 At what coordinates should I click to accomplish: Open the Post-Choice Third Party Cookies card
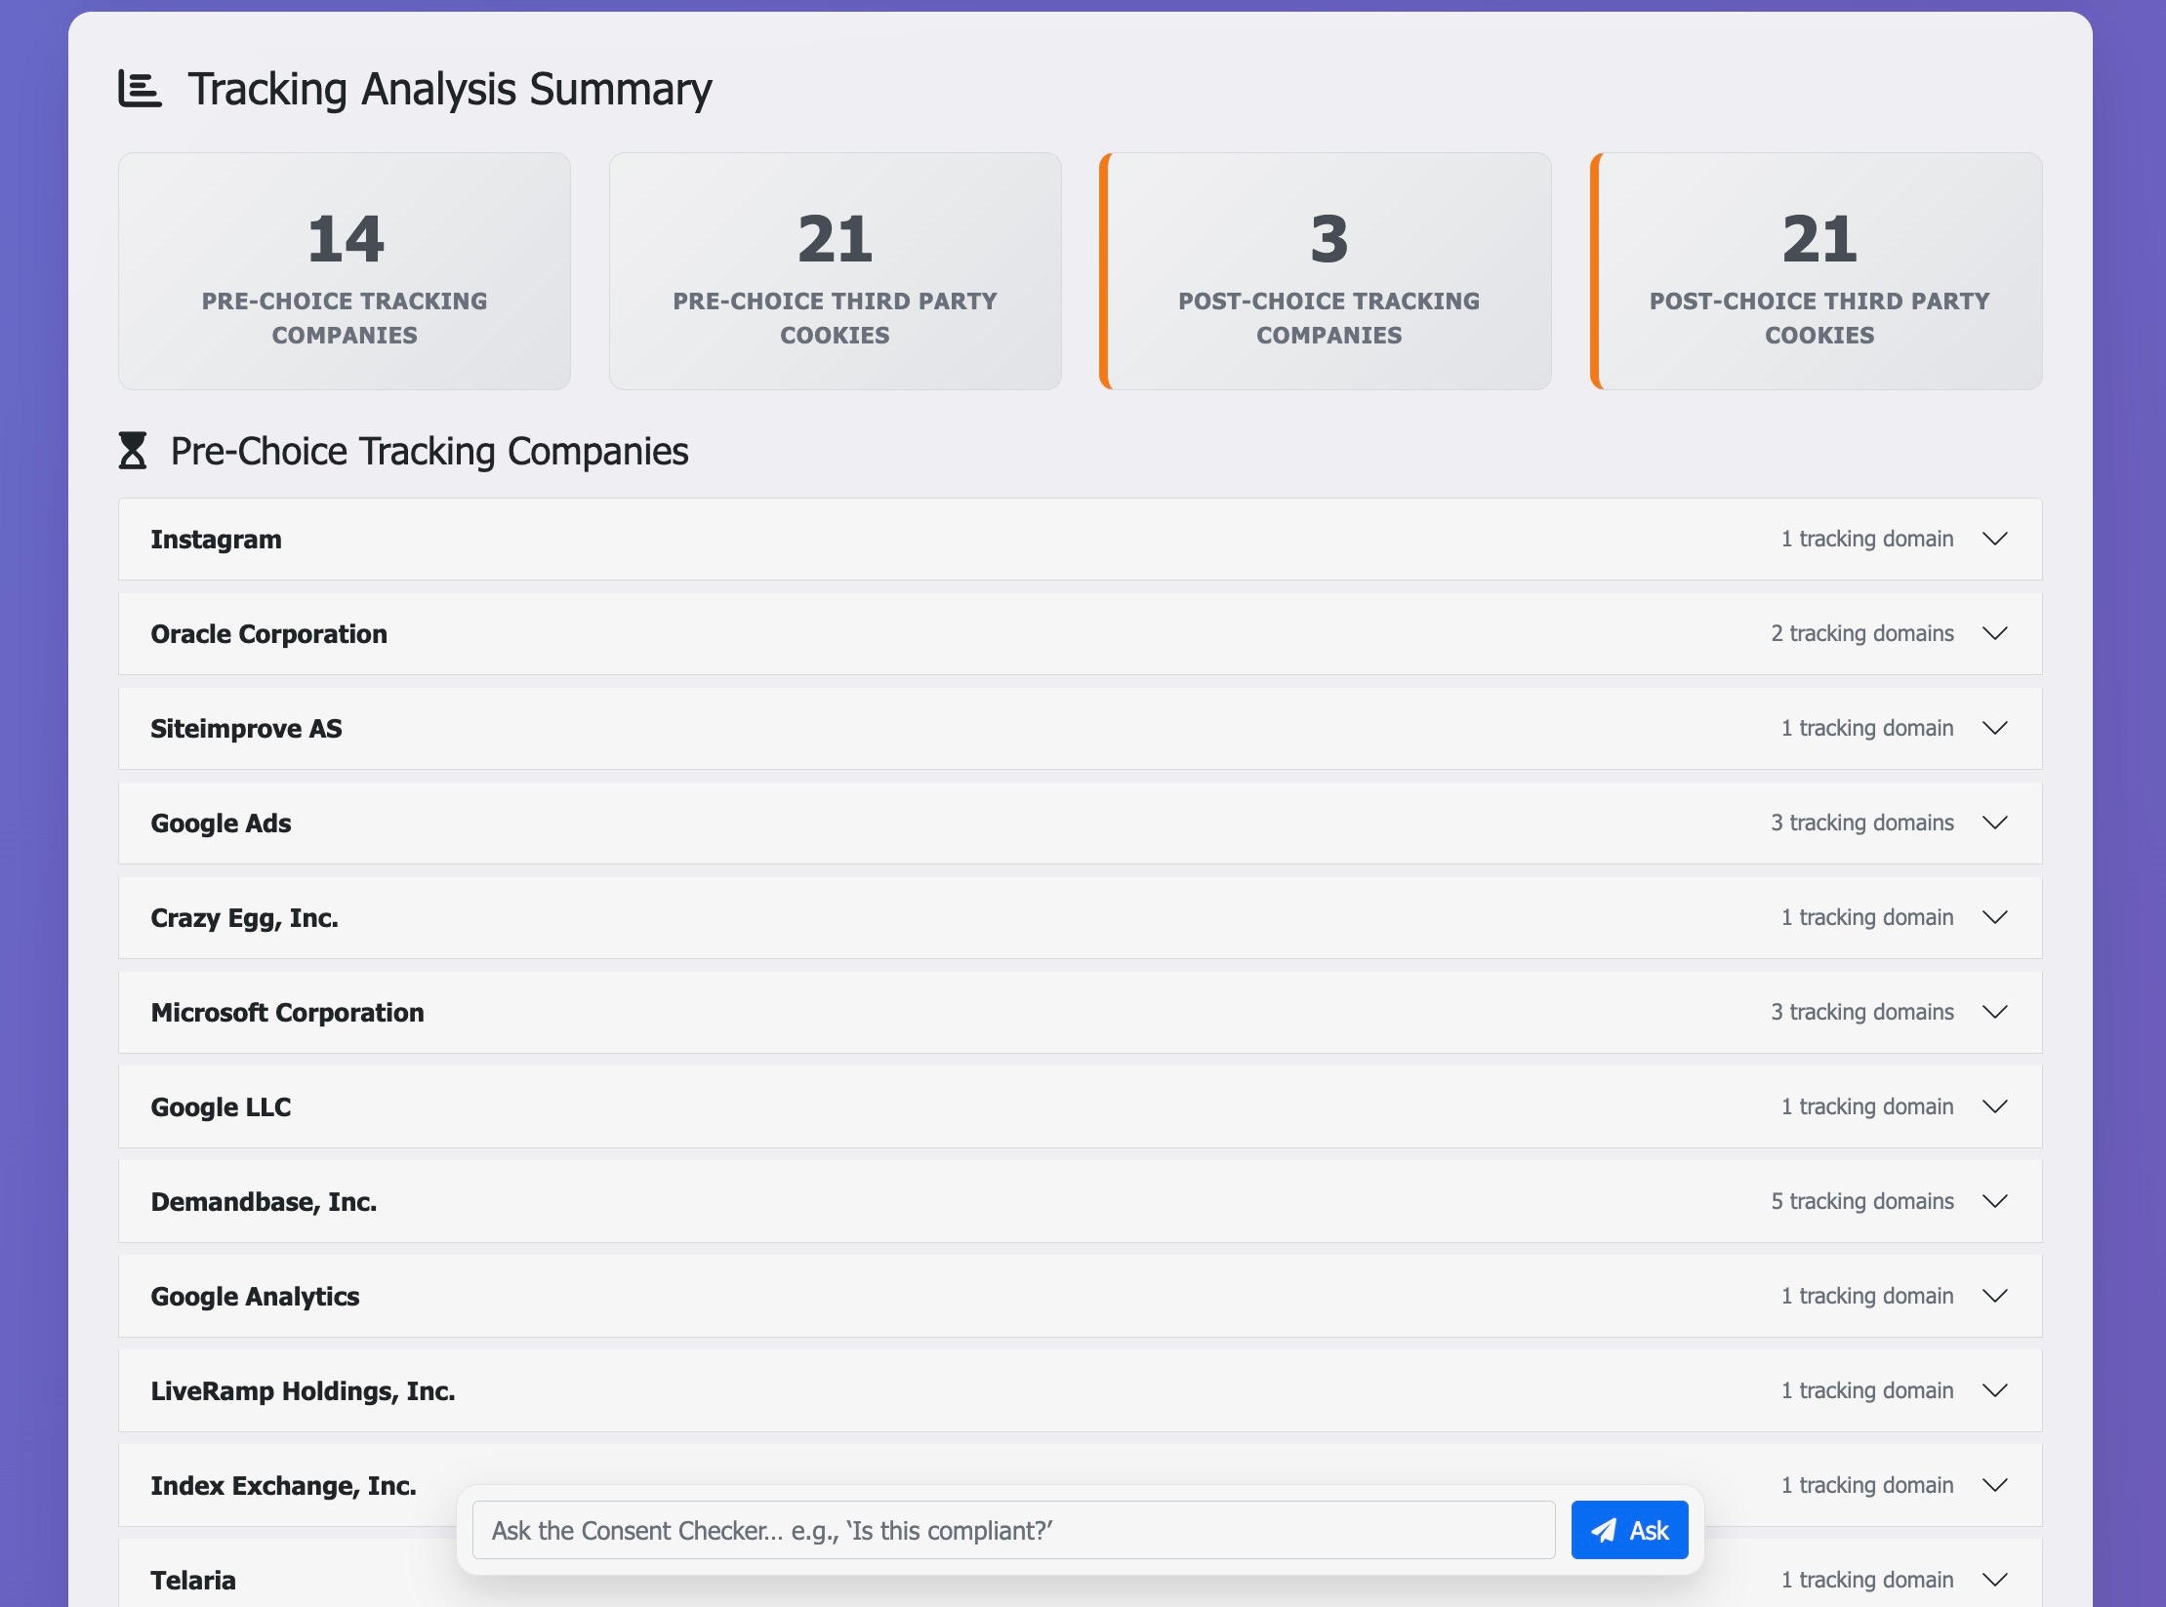click(x=1819, y=271)
